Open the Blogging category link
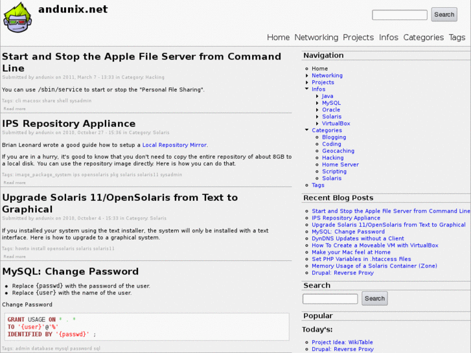Viewport: 471px width, 353px height. click(x=334, y=137)
